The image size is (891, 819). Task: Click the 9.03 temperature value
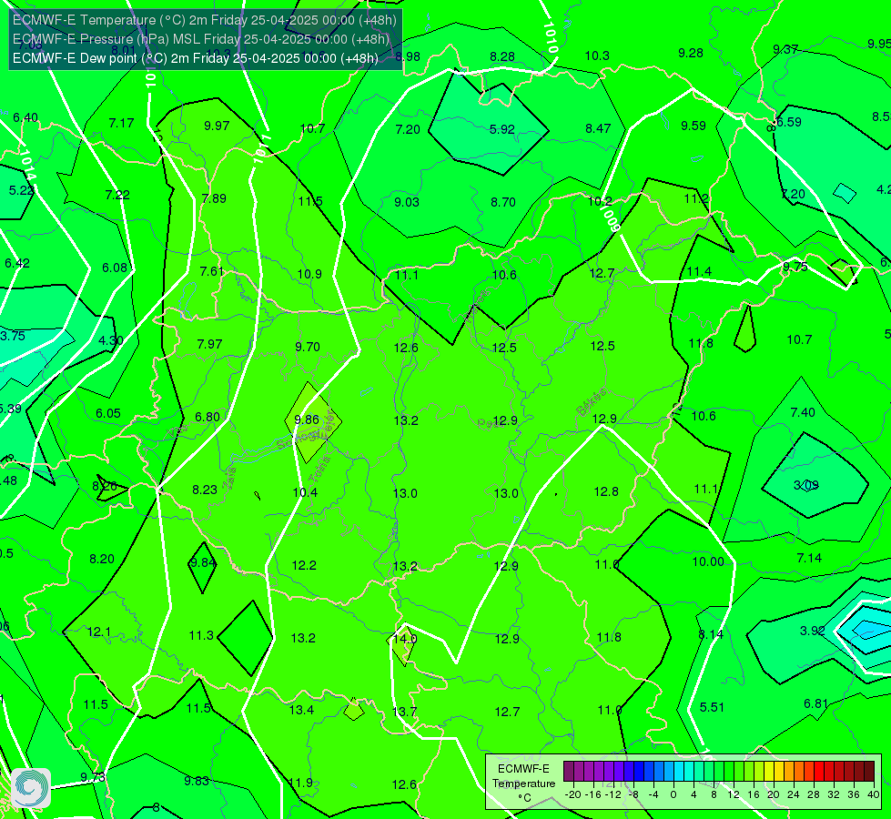[x=406, y=202]
